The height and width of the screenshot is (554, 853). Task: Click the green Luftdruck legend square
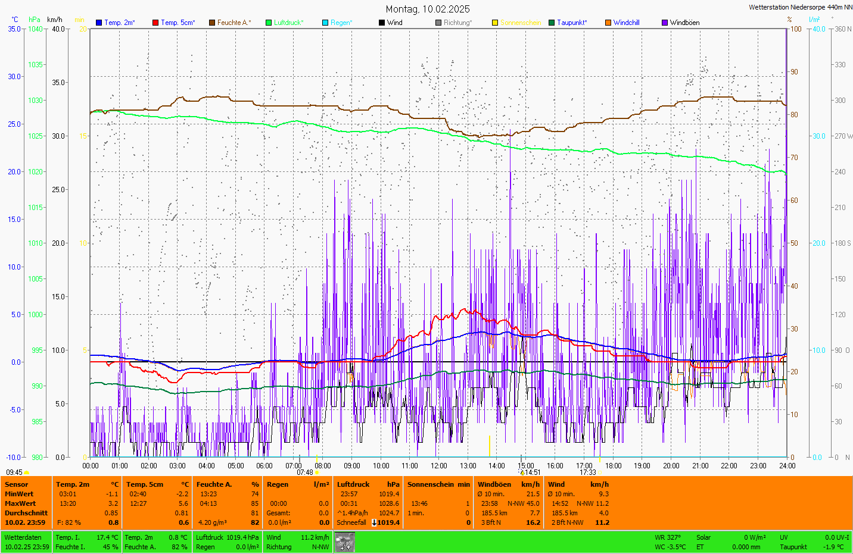[x=269, y=23]
